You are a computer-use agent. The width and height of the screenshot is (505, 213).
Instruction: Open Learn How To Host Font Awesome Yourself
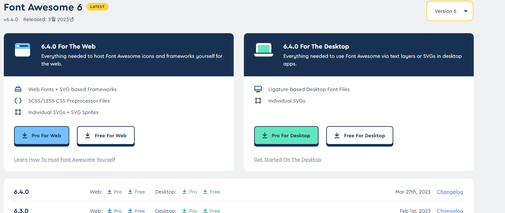click(x=64, y=160)
